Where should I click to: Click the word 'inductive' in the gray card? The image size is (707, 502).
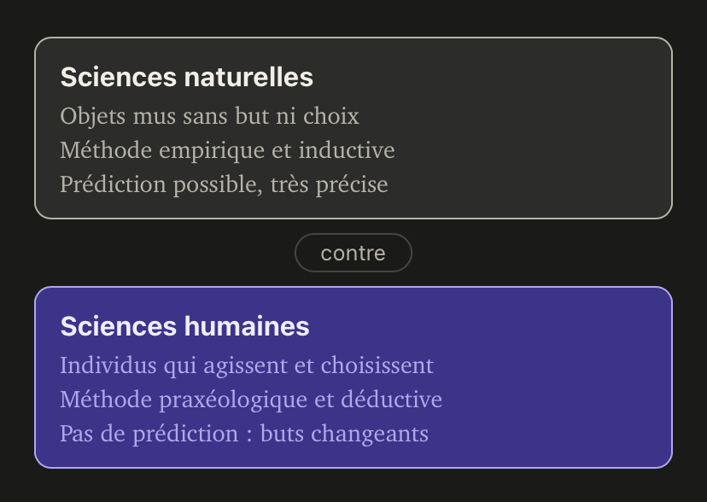pyautogui.click(x=347, y=150)
